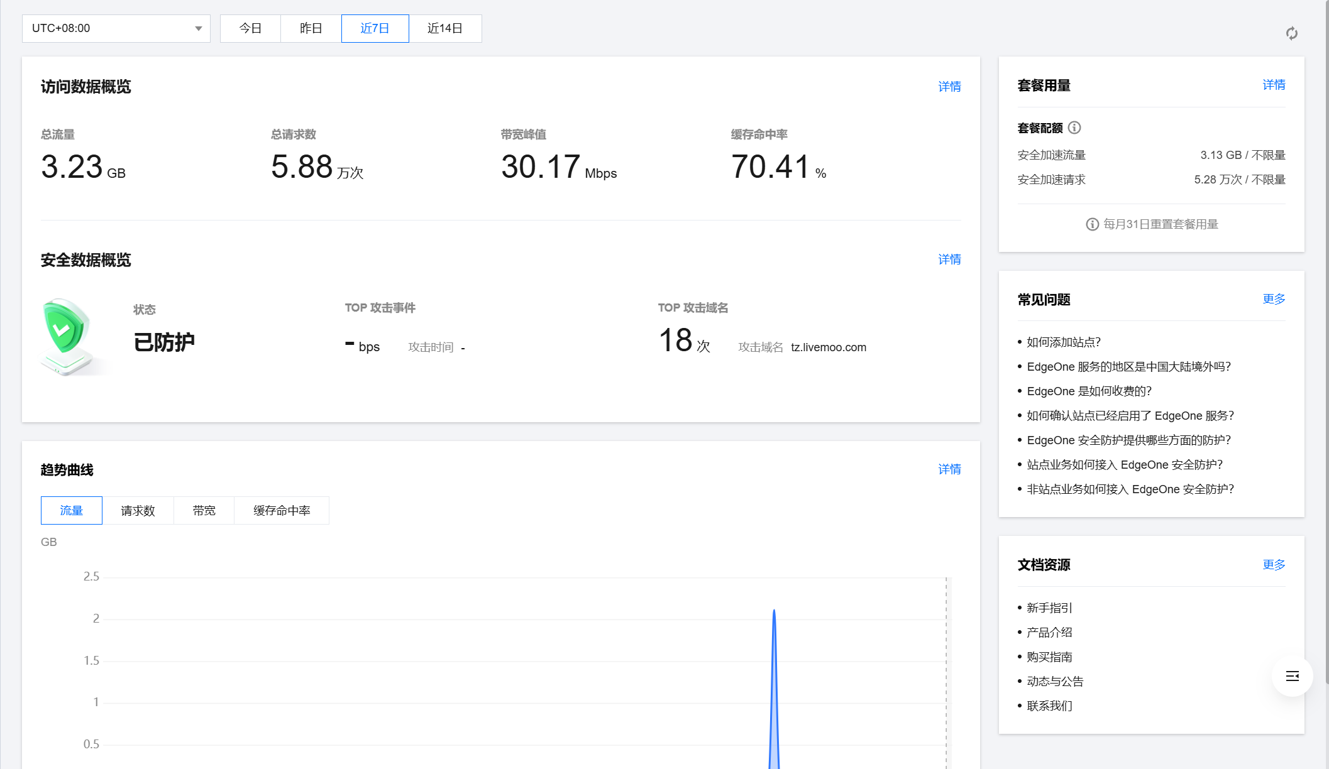Select the 昨日 time range
This screenshot has width=1329, height=769.
[311, 28]
